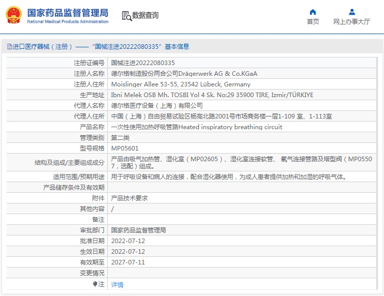
Task: Click the 注册证编号 row label
Action: (89, 63)
